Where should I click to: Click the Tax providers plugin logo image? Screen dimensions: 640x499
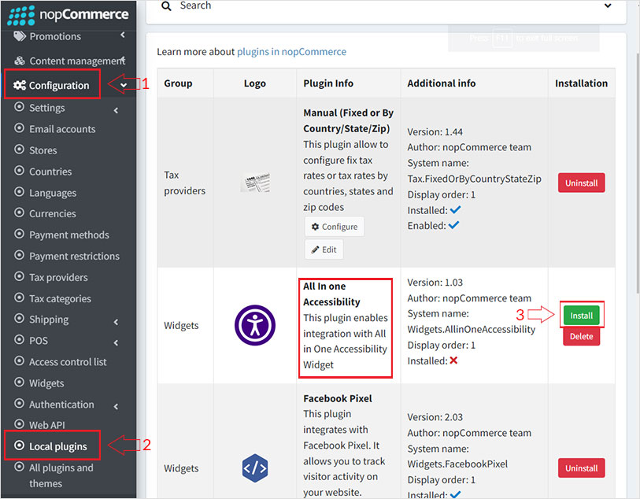[255, 183]
